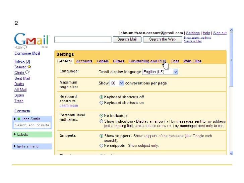Open the Drafts folder
The image size is (244, 183).
[x=19, y=84]
